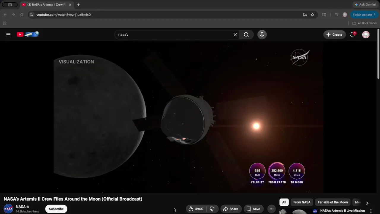Install app icon in address bar

pyautogui.click(x=305, y=15)
